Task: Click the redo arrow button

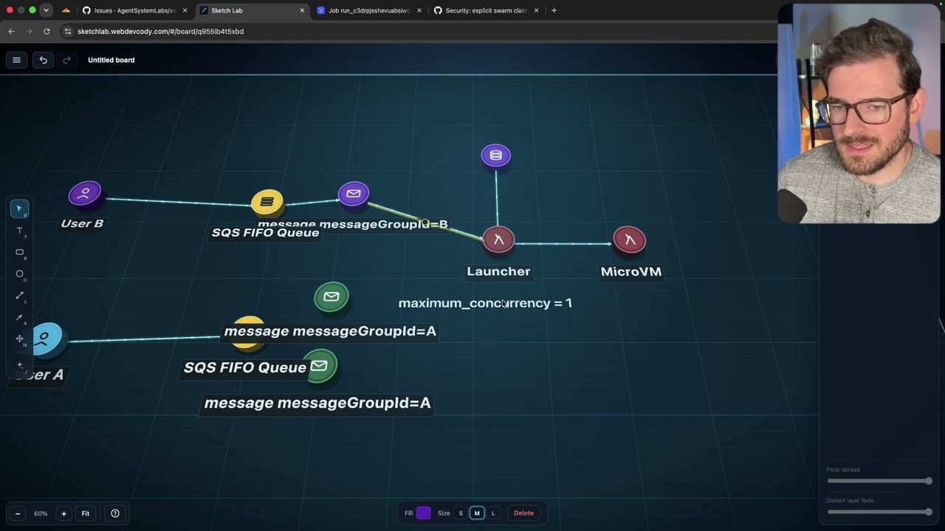Action: pos(66,60)
